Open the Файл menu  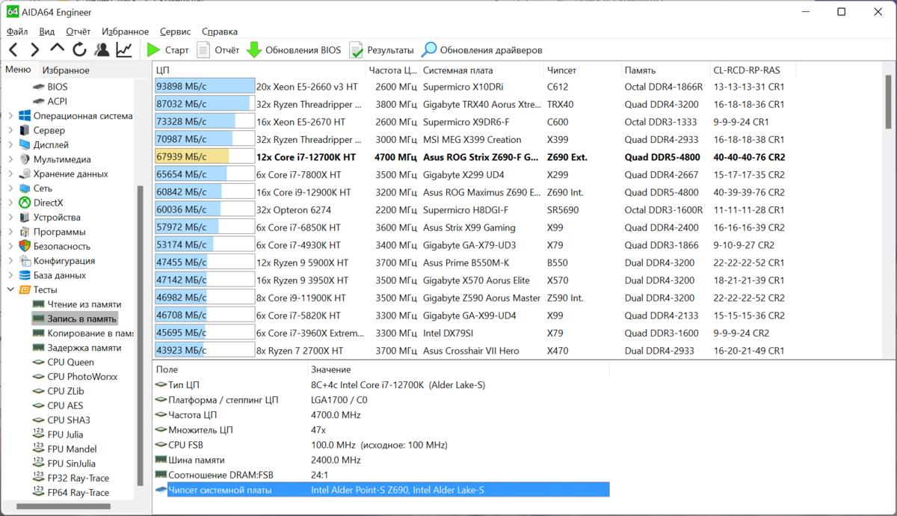point(17,31)
